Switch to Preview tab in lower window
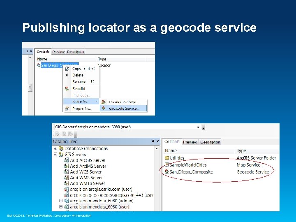 [190, 142]
